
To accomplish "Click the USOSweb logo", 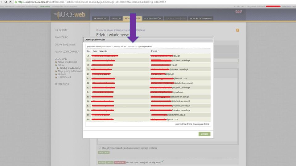I will pyautogui.click(x=69, y=15).
